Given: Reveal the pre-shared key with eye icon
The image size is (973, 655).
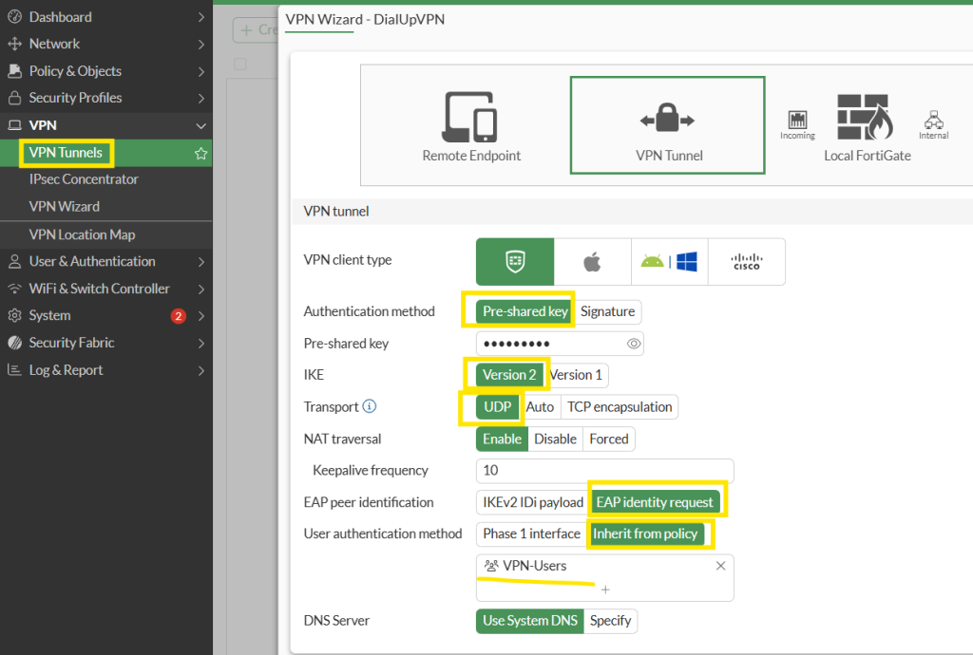Looking at the screenshot, I should pyautogui.click(x=634, y=344).
